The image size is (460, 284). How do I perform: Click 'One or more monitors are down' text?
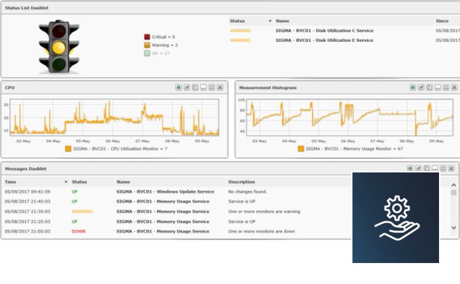(x=261, y=231)
